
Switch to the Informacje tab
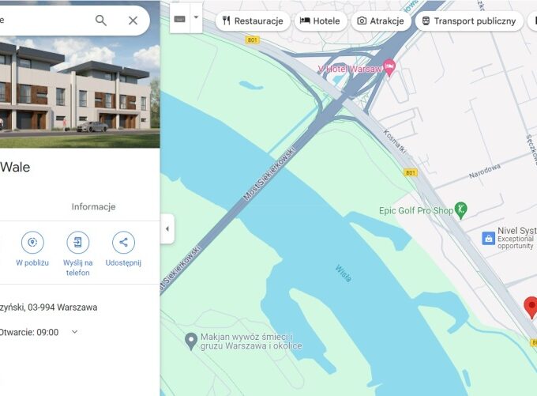[93, 207]
